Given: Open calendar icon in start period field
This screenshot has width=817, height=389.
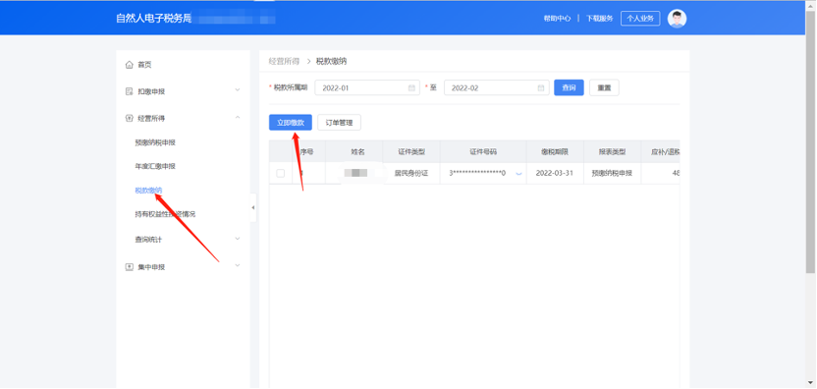Looking at the screenshot, I should [411, 88].
